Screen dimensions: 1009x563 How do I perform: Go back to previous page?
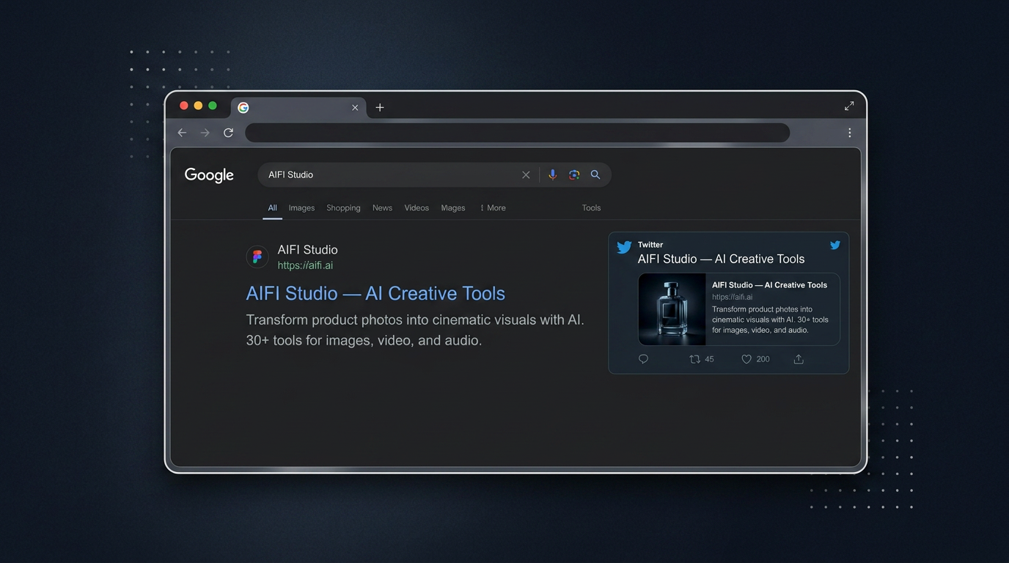[182, 133]
